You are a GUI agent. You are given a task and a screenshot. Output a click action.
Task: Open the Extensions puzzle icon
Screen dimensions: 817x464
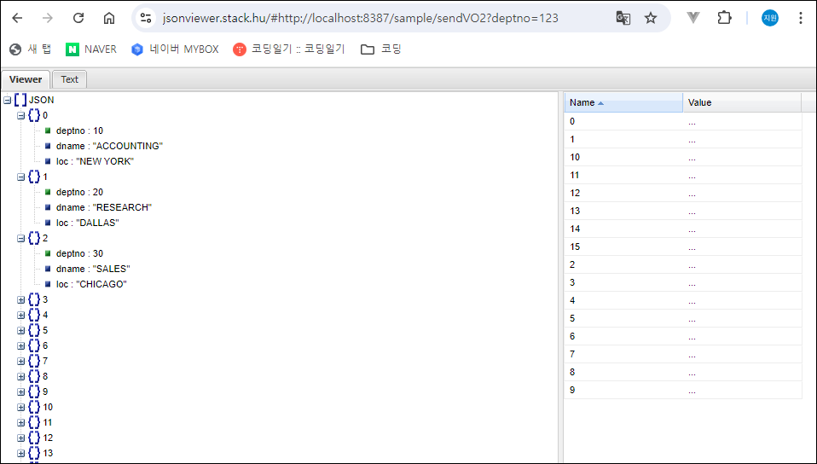[x=724, y=18]
